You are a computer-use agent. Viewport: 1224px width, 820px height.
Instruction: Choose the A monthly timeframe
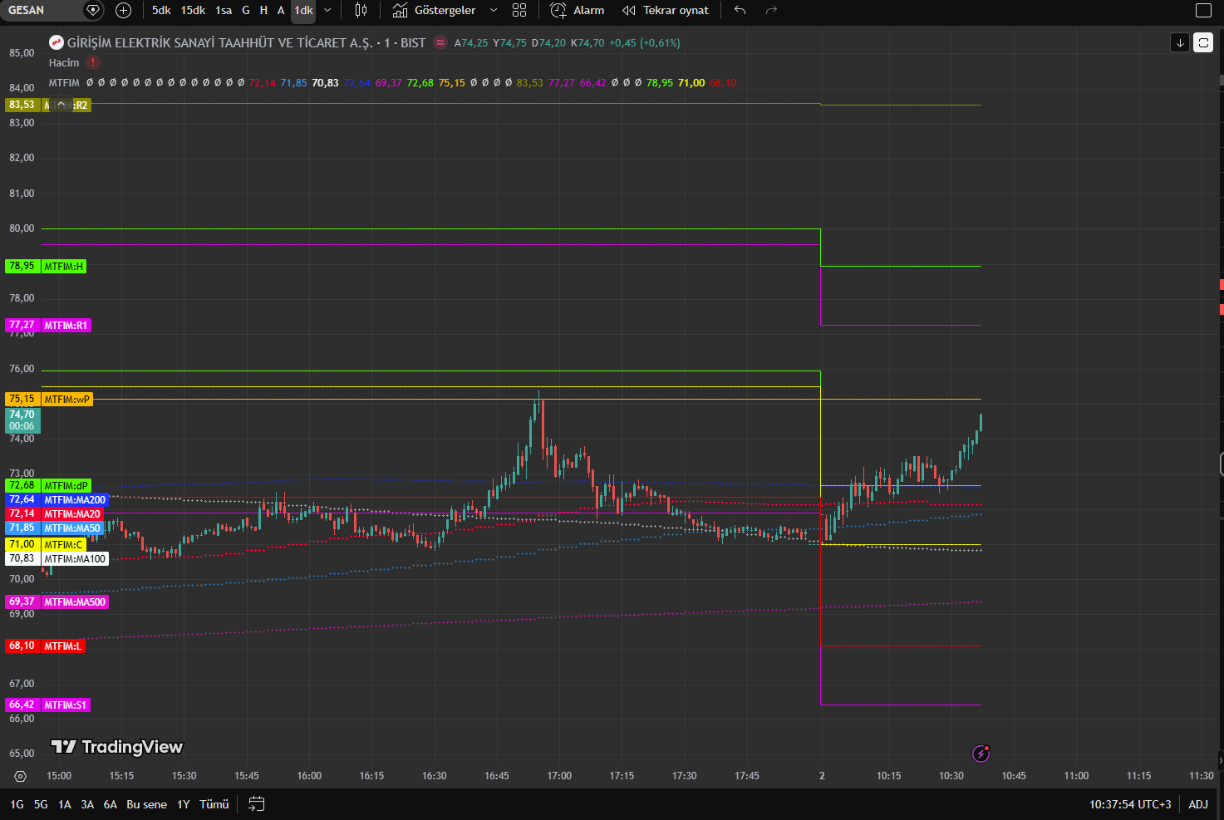[x=281, y=10]
